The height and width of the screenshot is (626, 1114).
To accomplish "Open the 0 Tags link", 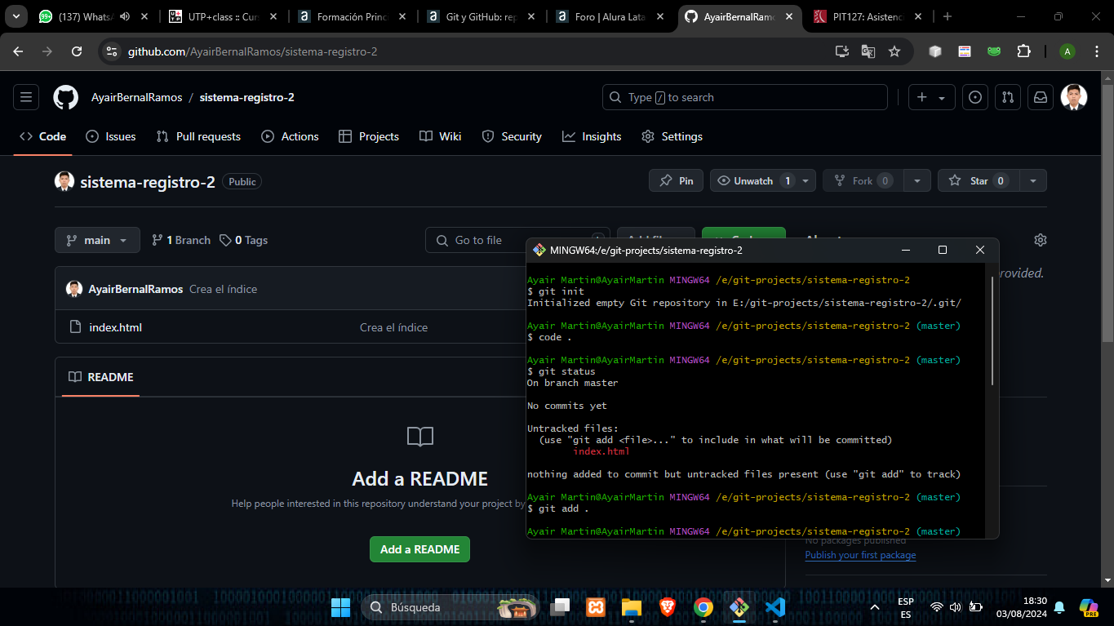I will [x=244, y=240].
